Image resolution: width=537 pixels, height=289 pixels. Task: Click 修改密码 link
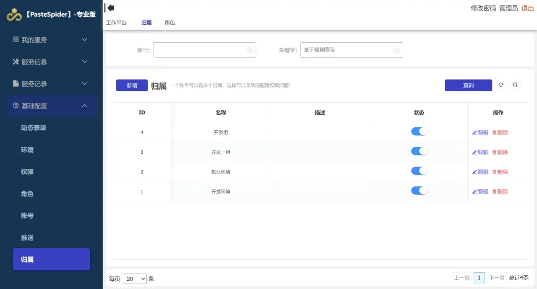483,8
